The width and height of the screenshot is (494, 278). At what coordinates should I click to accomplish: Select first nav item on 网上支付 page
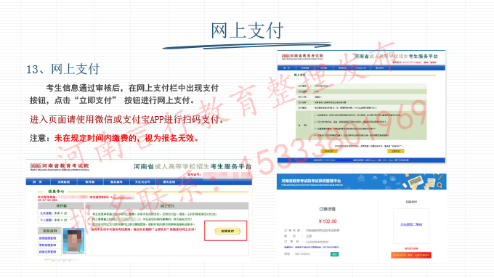point(286,68)
